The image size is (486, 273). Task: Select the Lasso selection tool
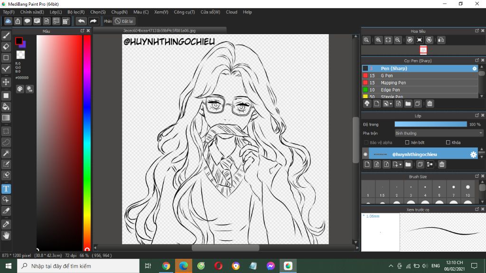coord(6,142)
